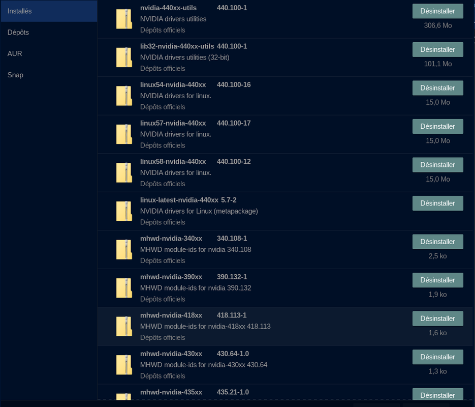Remove mhwd-nvidia-430xx via Désinstaller

click(x=438, y=357)
